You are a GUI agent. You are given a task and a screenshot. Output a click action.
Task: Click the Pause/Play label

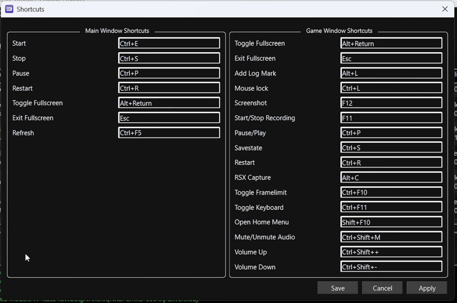tap(250, 133)
